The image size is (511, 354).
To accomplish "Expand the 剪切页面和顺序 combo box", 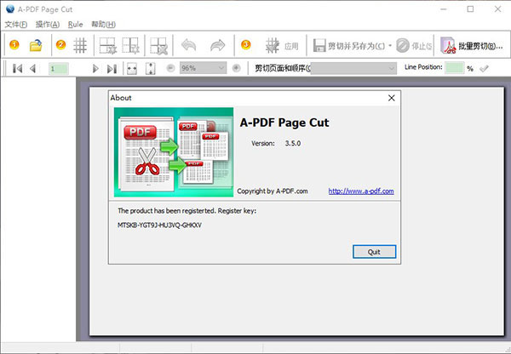I will [393, 68].
